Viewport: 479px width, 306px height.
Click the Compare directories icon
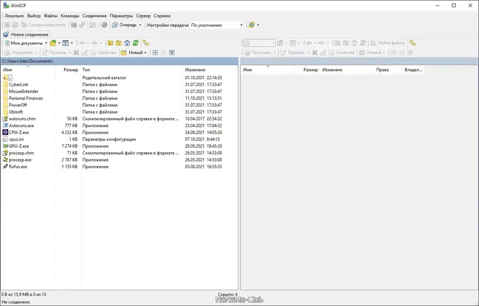point(7,25)
